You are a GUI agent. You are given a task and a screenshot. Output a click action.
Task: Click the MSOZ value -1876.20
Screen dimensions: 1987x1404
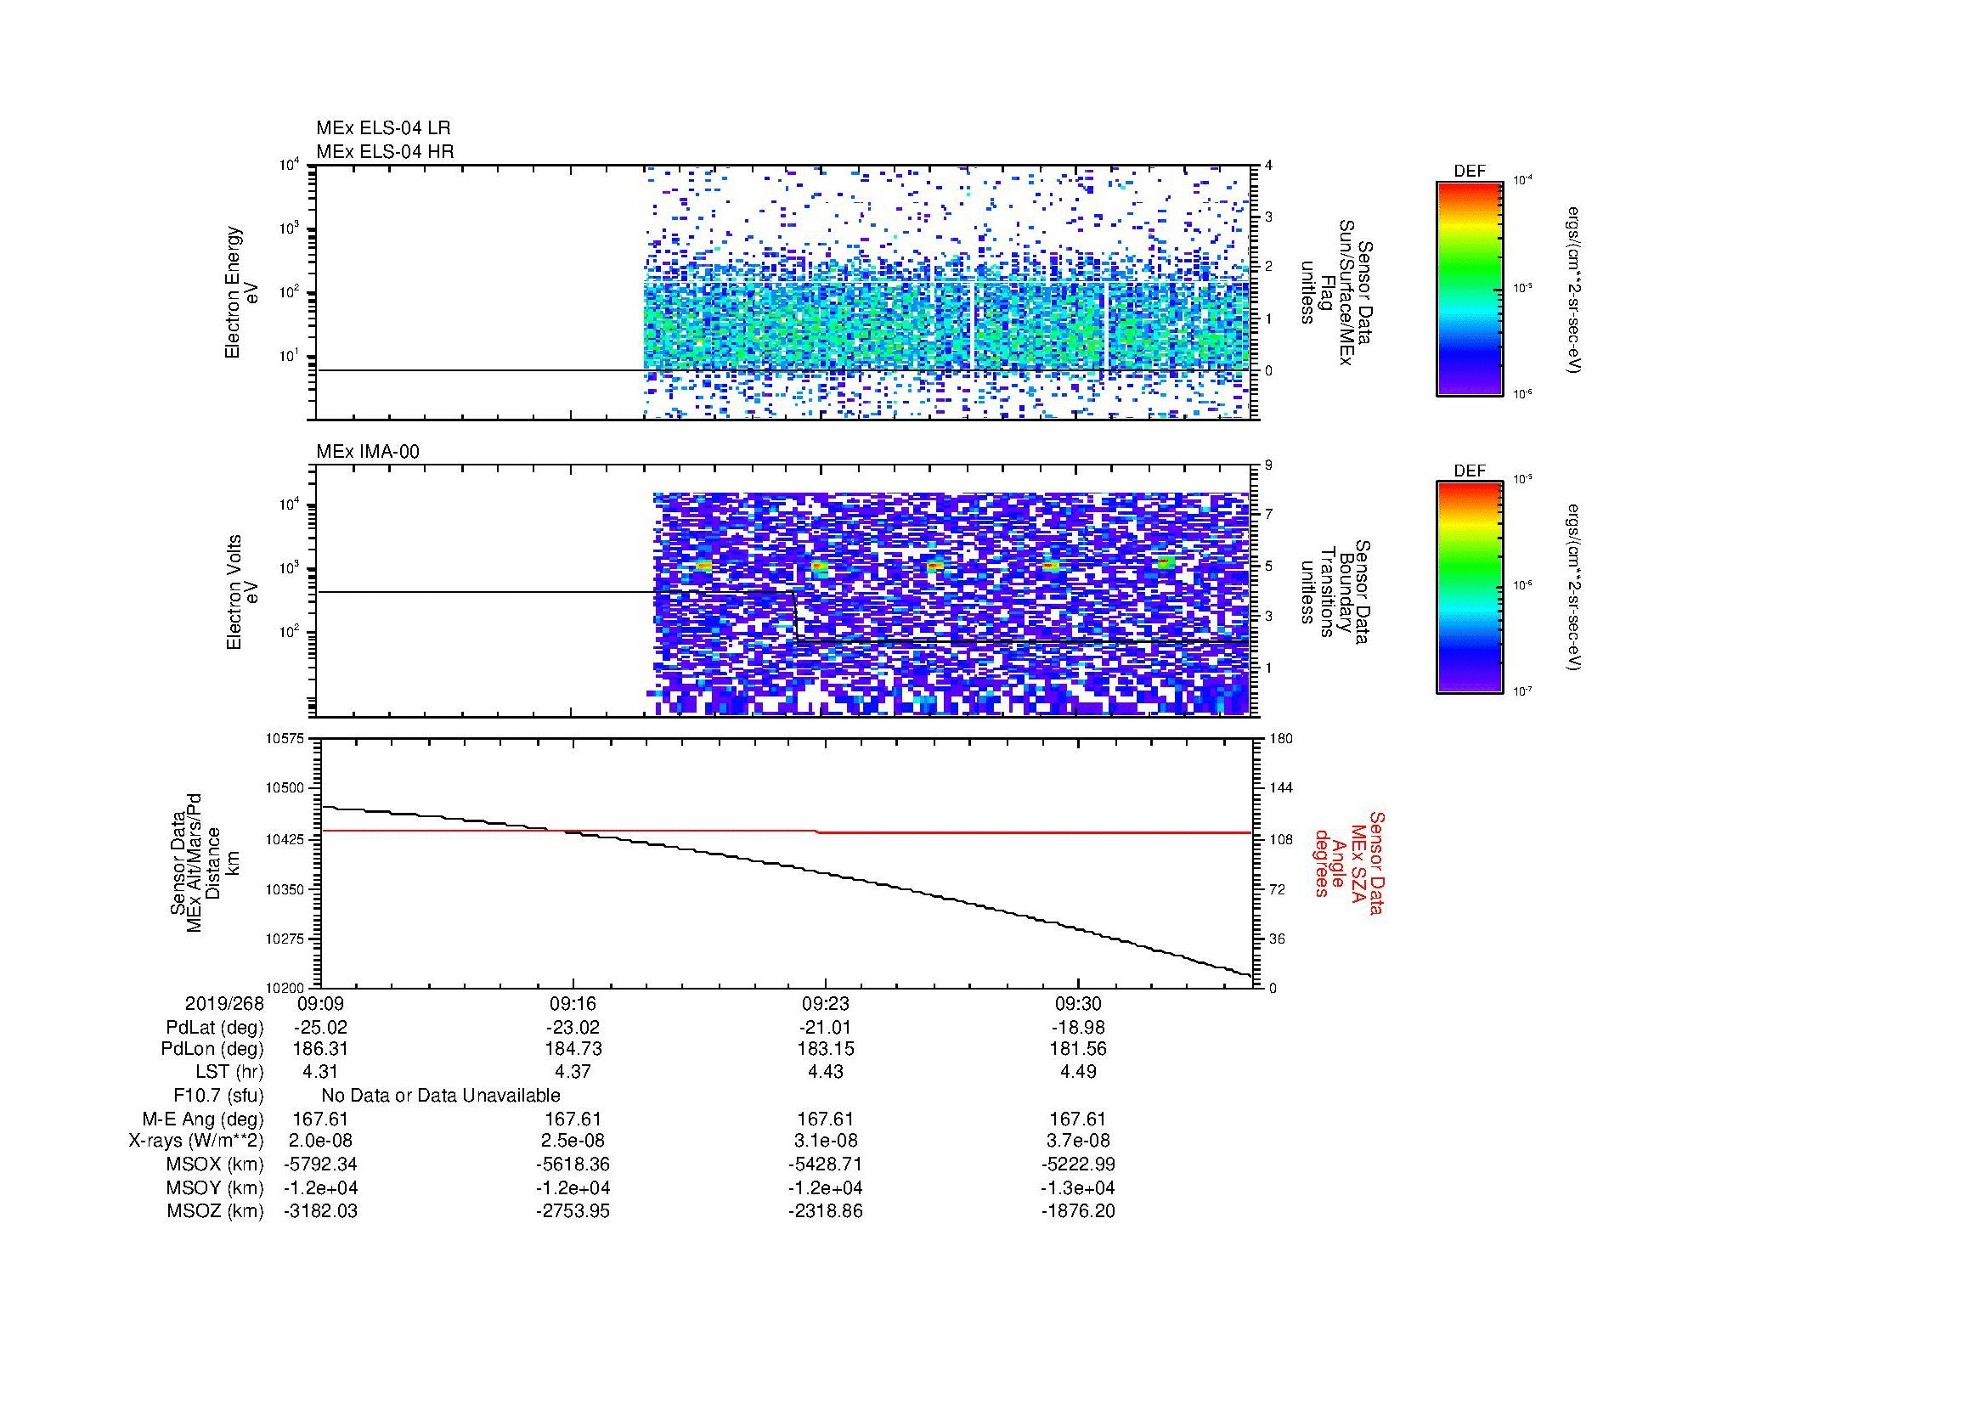coord(1078,1211)
